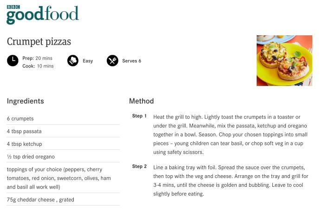323x217 pixels.
Task: Click the Step 2 label
Action: 140,166
